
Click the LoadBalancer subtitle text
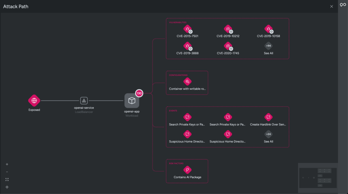coord(84,112)
